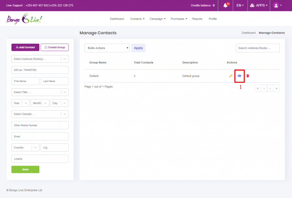The width and height of the screenshot is (292, 198).
Task: Click the Create Group button
Action: (x=54, y=47)
